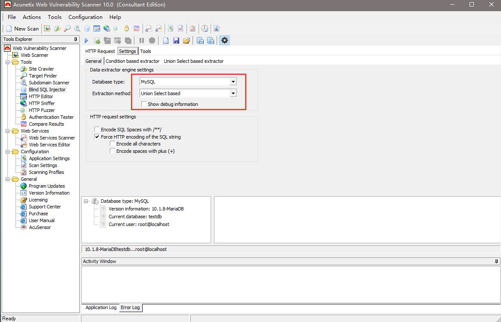
Task: Open the Error Log tab
Action: 130,307
